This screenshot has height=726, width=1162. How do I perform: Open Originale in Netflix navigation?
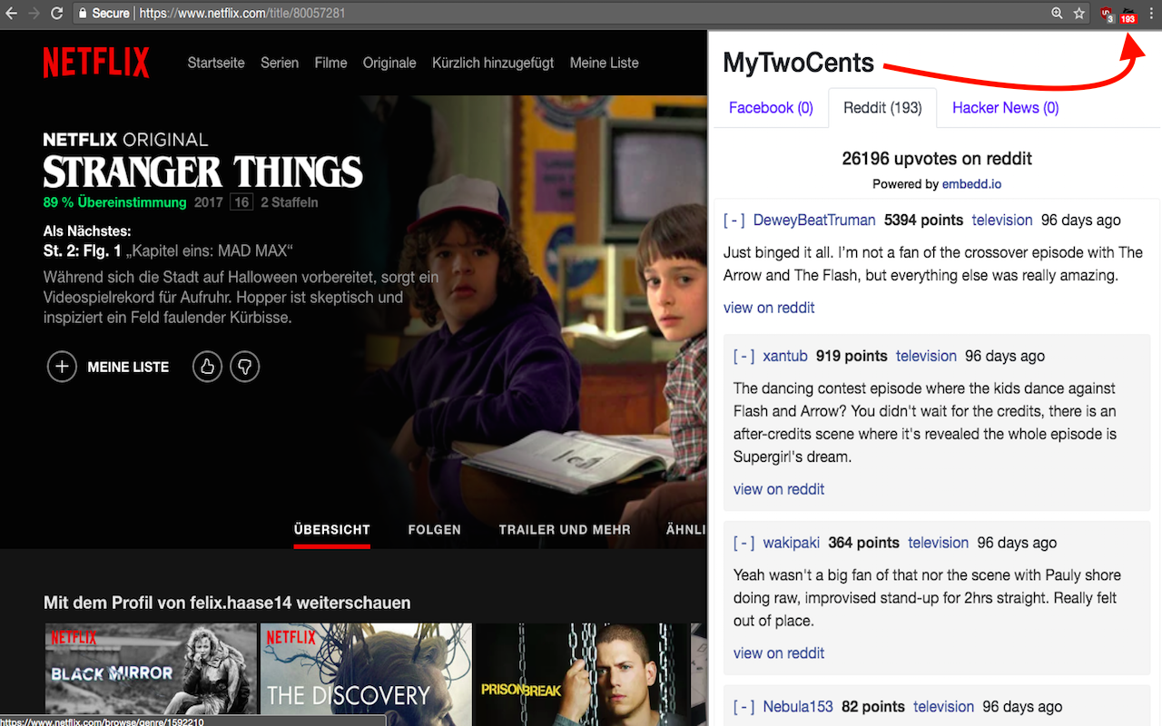[x=389, y=63]
